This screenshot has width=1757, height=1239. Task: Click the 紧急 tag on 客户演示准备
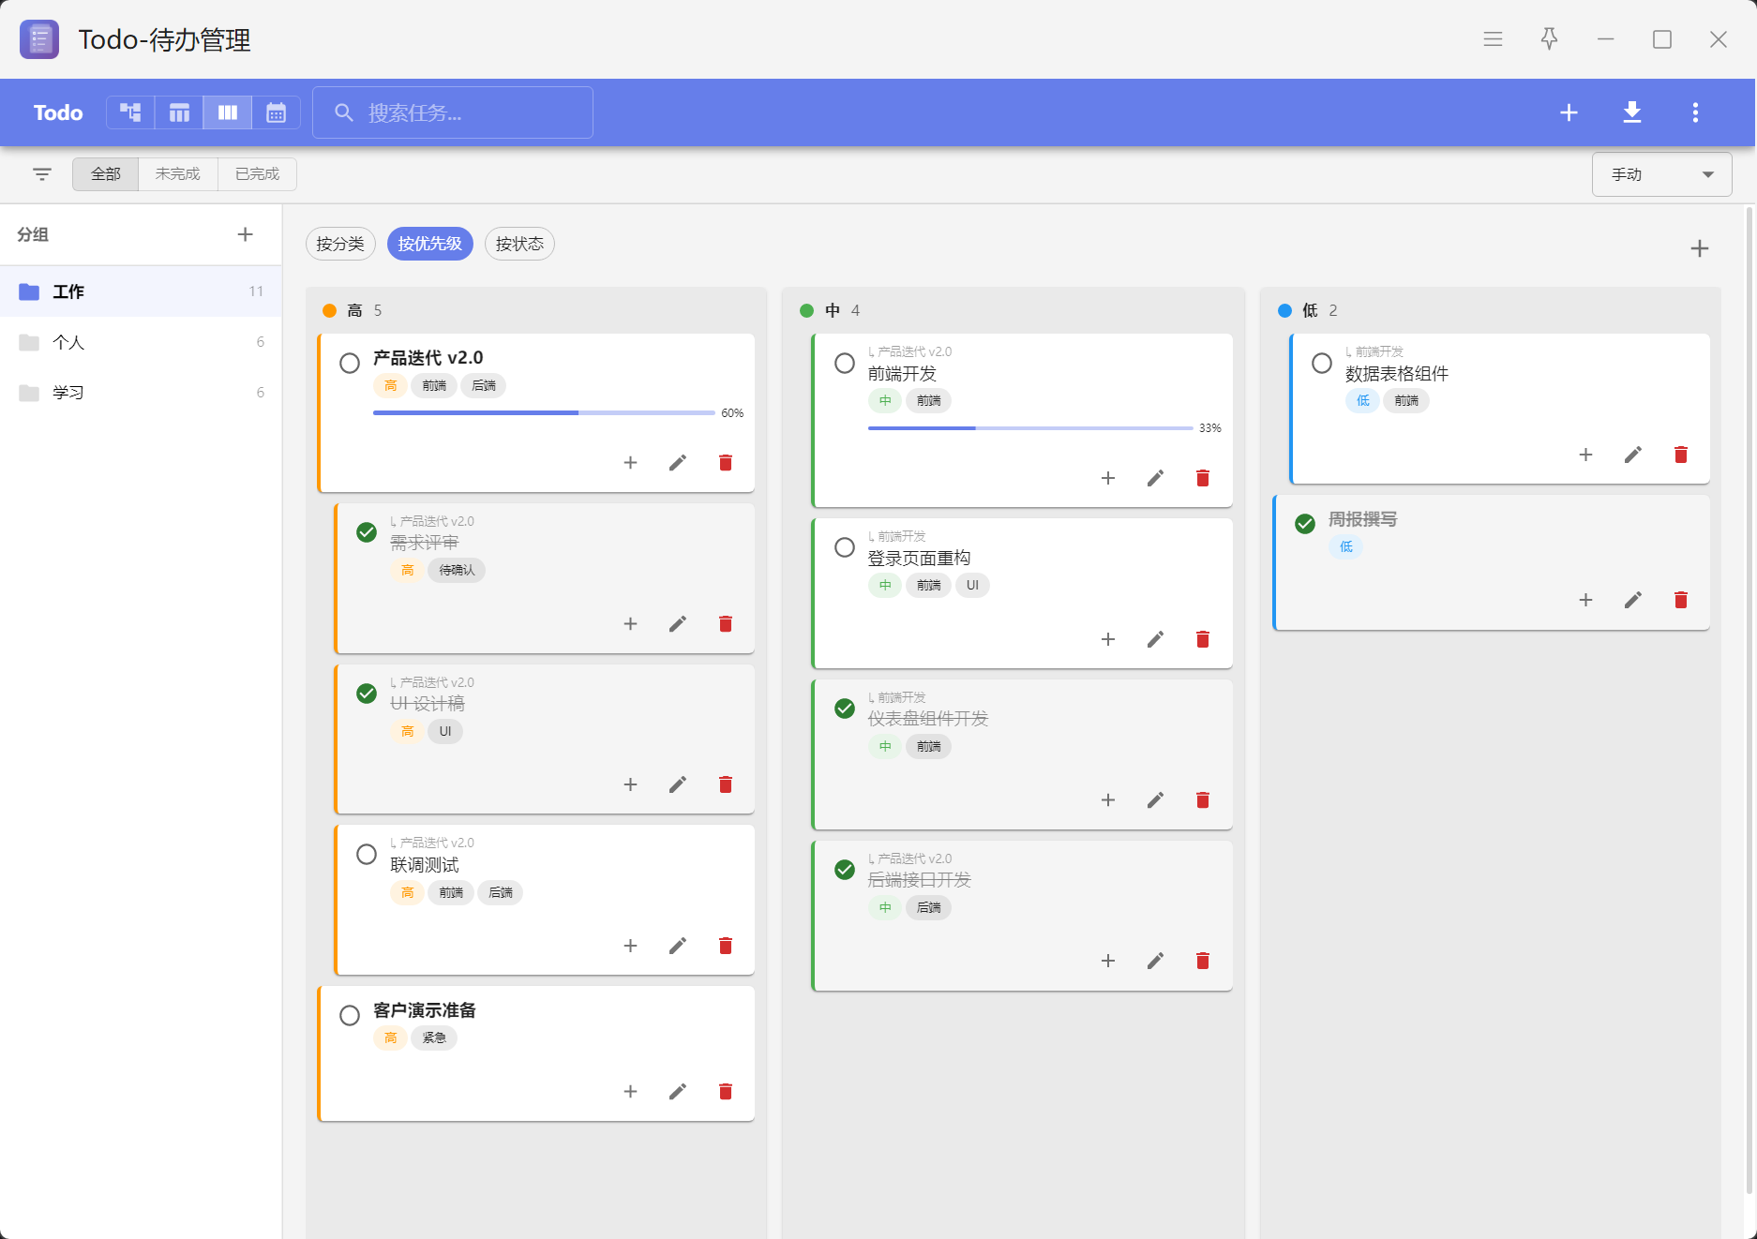click(x=434, y=1037)
